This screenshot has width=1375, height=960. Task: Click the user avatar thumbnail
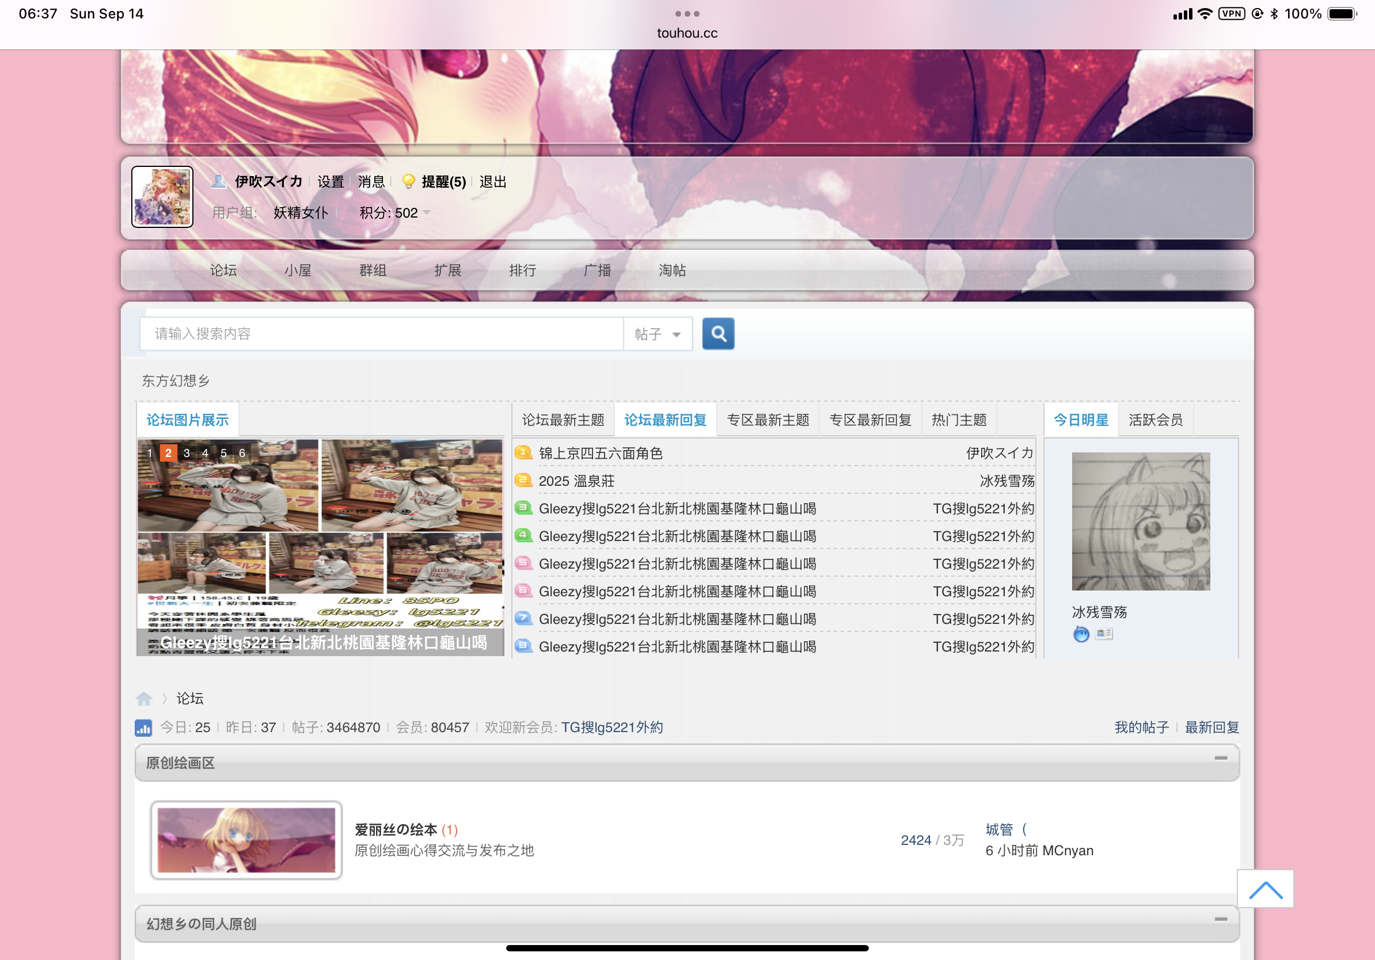click(x=162, y=197)
